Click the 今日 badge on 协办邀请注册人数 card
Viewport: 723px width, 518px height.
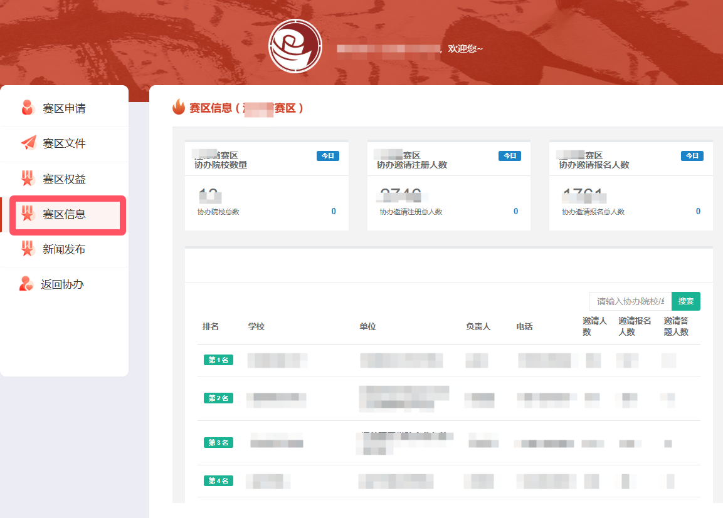coord(510,156)
